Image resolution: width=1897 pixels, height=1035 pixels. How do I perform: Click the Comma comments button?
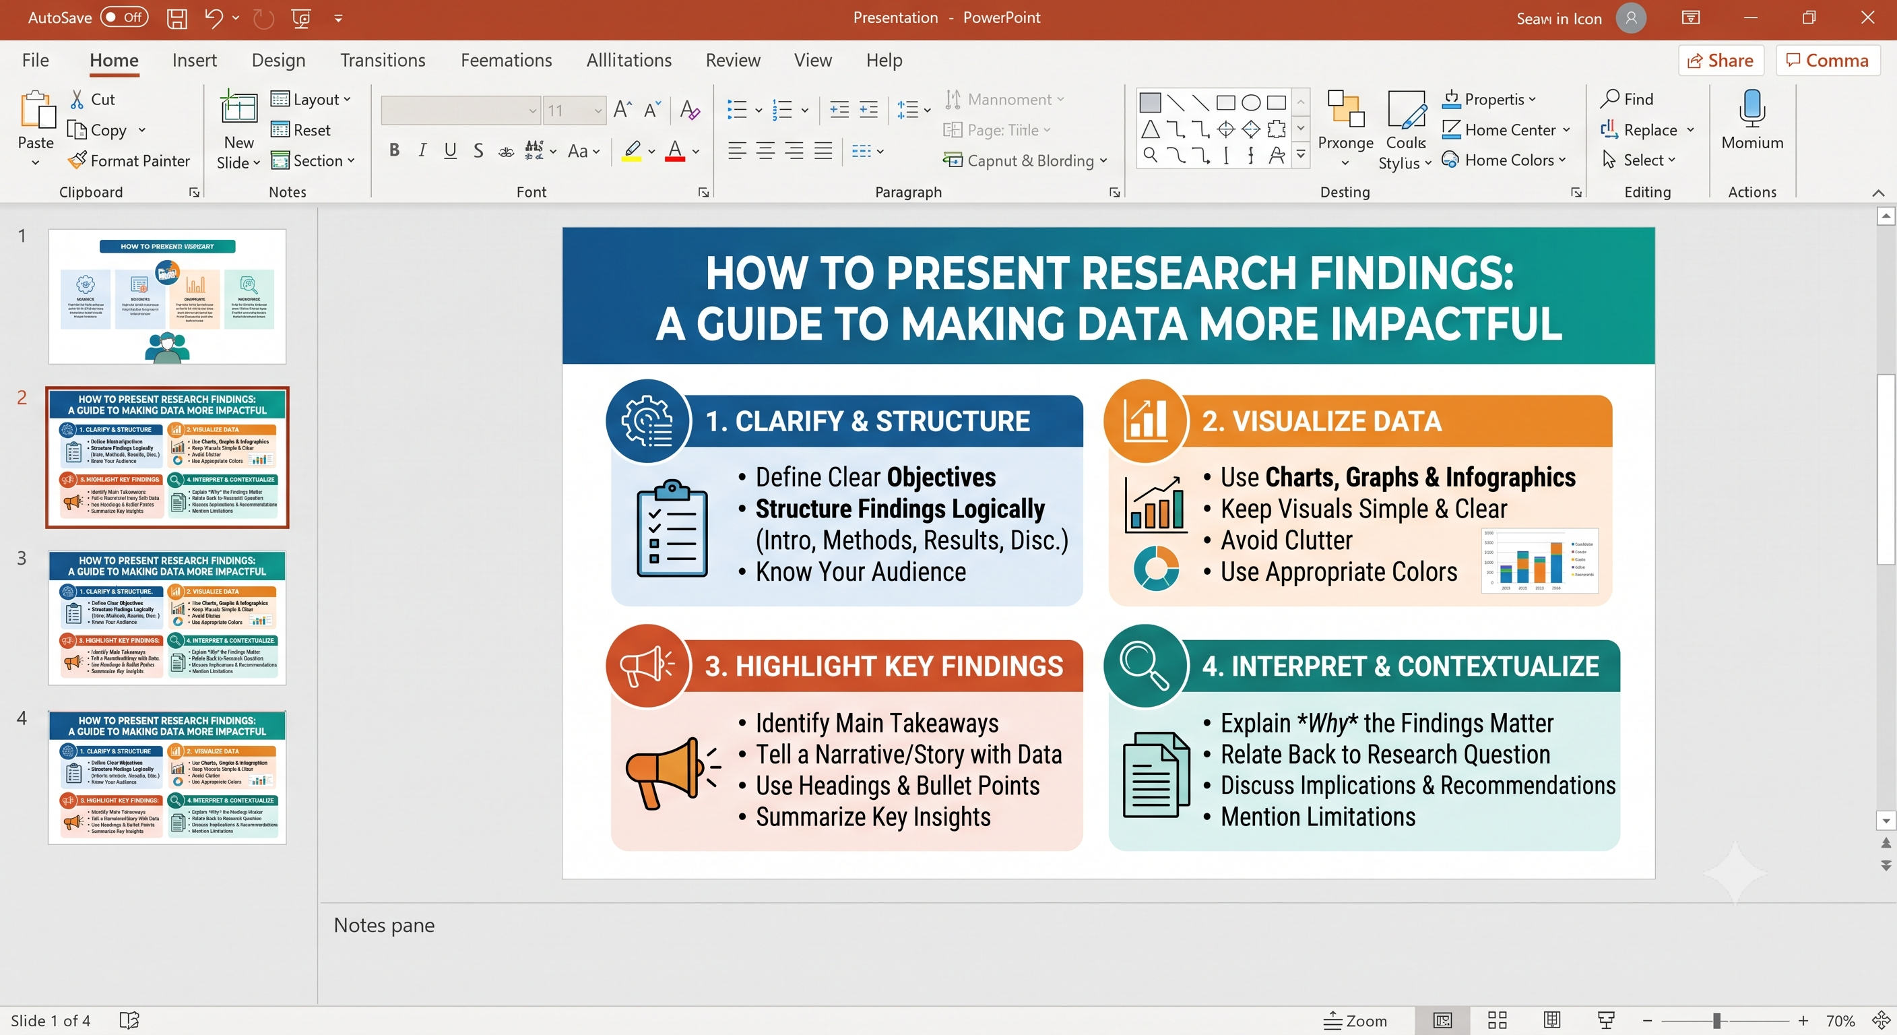pos(1827,61)
